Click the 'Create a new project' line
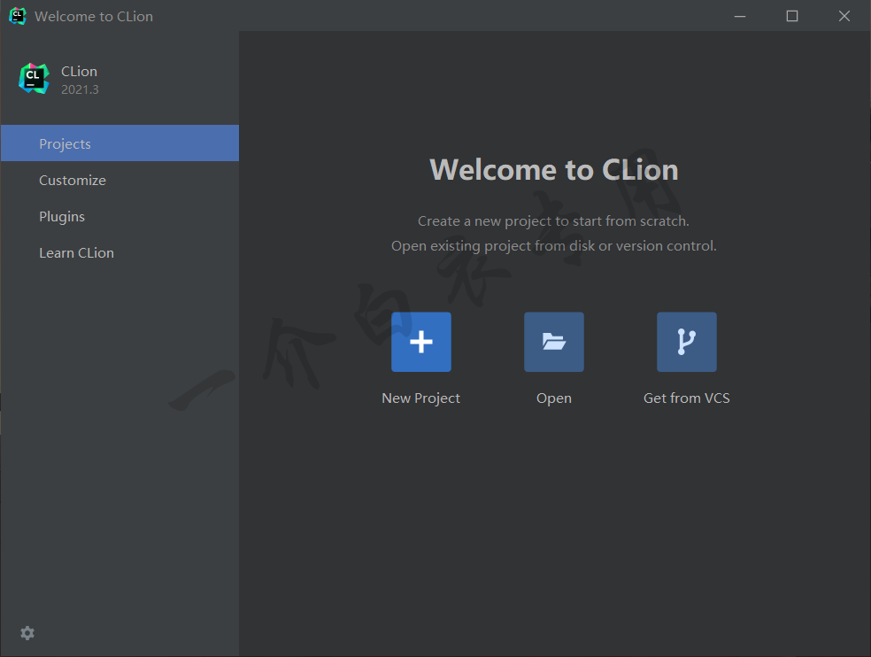Image resolution: width=871 pixels, height=657 pixels. (x=553, y=221)
